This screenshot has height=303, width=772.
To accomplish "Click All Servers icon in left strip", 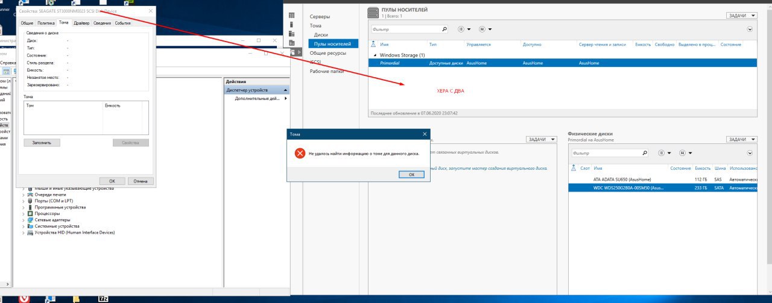I will pyautogui.click(x=292, y=34).
